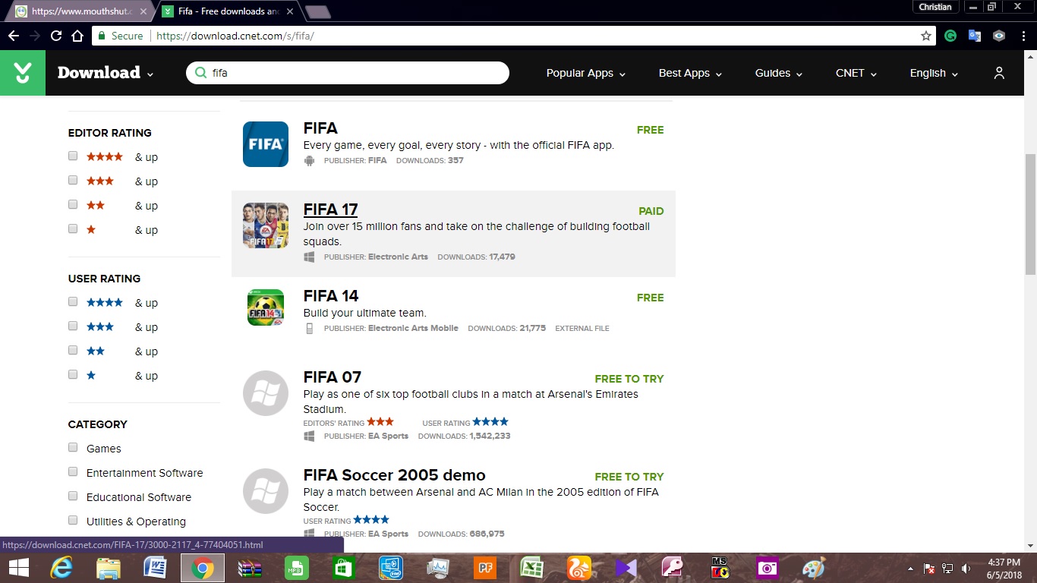Tick the three stars & up user rating

[73, 326]
